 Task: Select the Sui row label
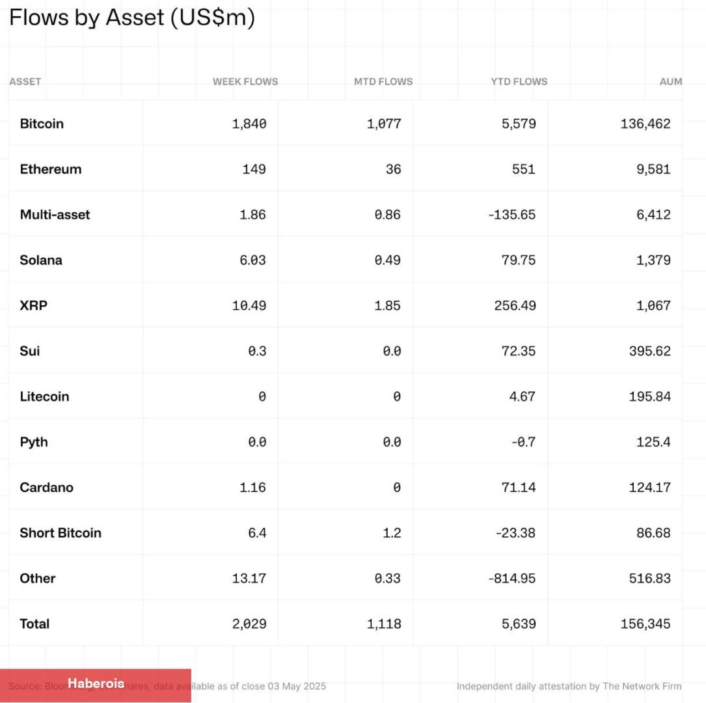tap(29, 351)
